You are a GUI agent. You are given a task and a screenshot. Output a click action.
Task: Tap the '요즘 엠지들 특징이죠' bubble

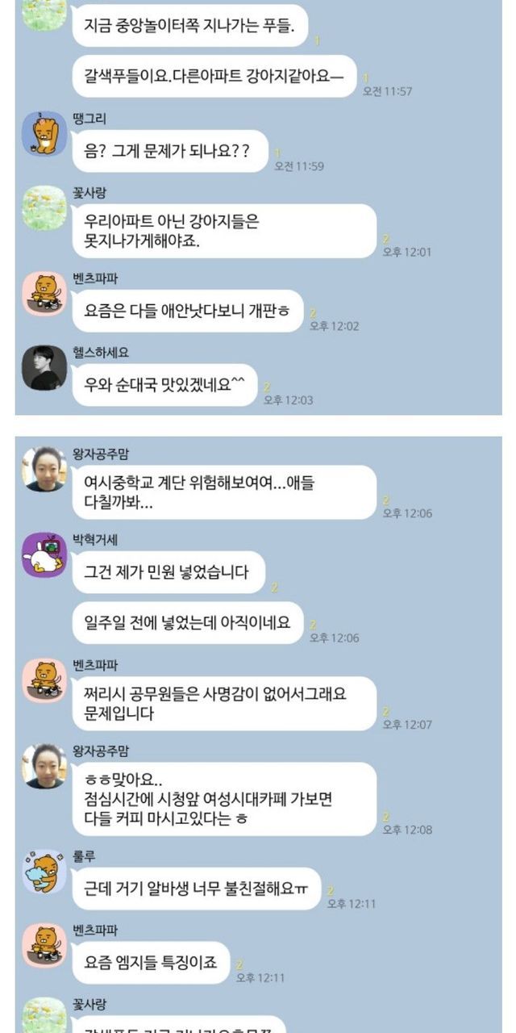pos(151,964)
